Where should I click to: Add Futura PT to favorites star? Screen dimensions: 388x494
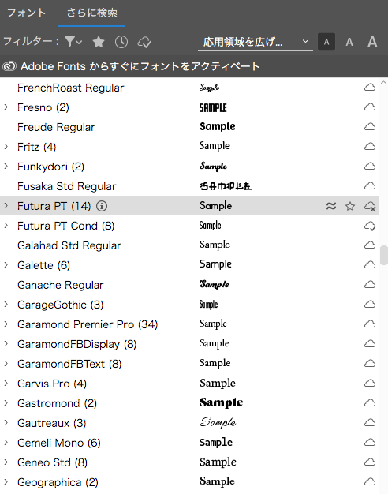[350, 206]
